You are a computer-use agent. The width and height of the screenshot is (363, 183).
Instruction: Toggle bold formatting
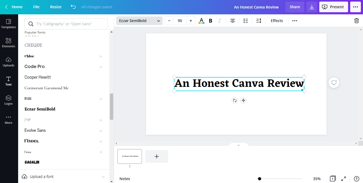click(x=211, y=21)
